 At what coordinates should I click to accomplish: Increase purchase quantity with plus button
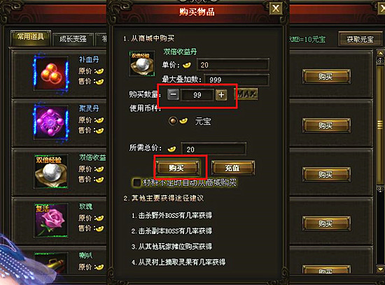point(221,95)
